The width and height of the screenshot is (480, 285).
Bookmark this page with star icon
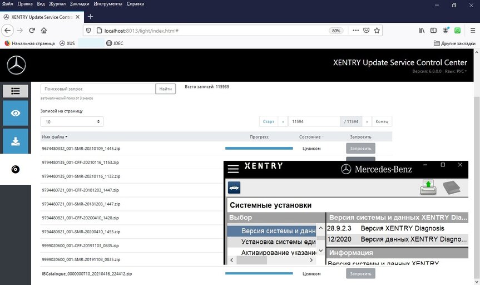(377, 31)
